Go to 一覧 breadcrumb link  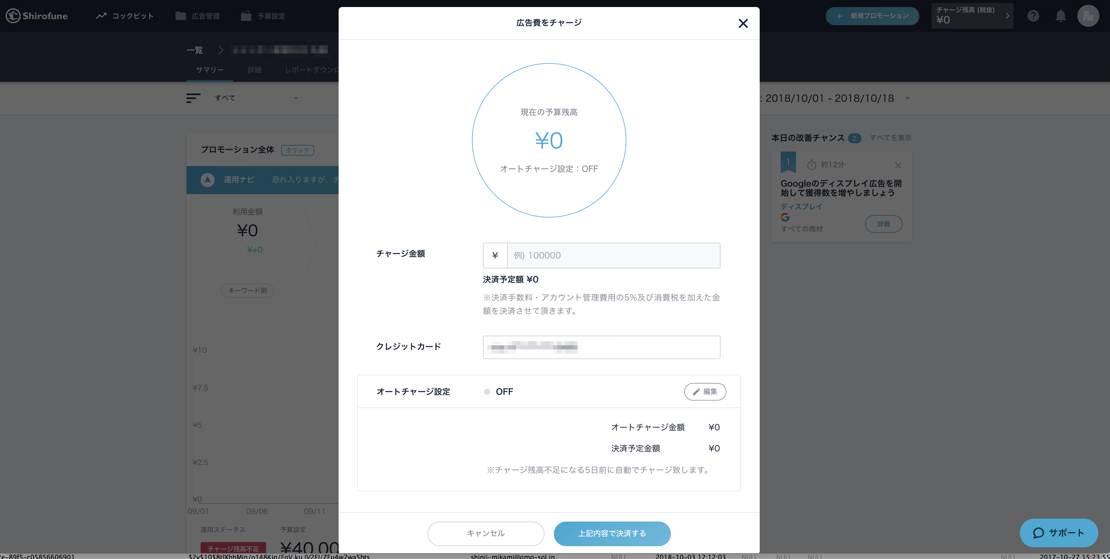(x=195, y=50)
